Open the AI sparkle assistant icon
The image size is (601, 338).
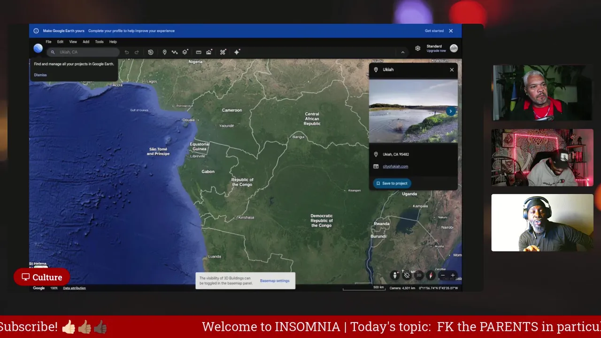tap(237, 52)
